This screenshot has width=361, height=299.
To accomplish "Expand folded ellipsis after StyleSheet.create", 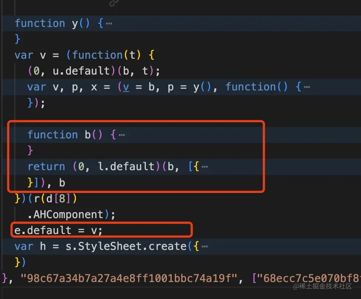I will tap(205, 247).
